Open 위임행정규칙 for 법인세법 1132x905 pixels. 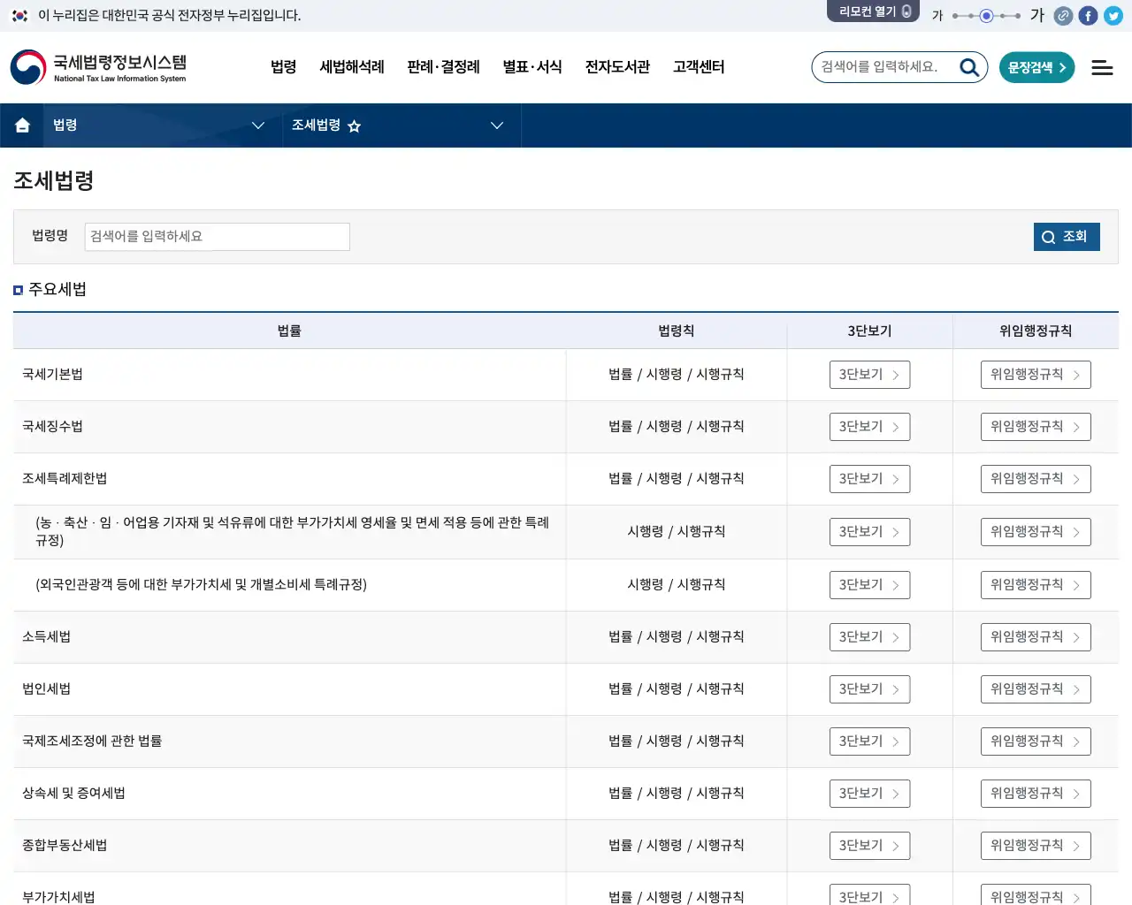tap(1036, 689)
